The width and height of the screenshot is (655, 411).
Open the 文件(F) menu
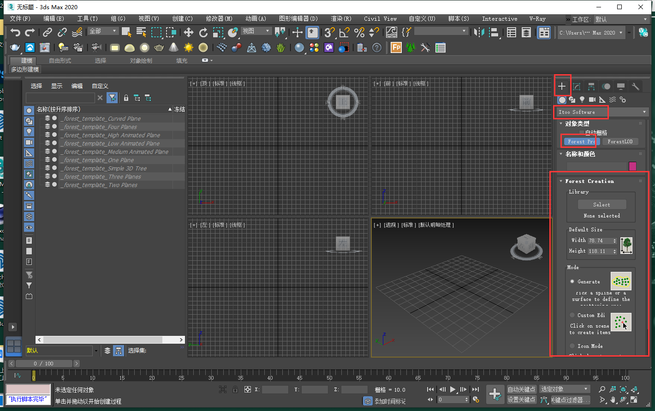(20, 19)
